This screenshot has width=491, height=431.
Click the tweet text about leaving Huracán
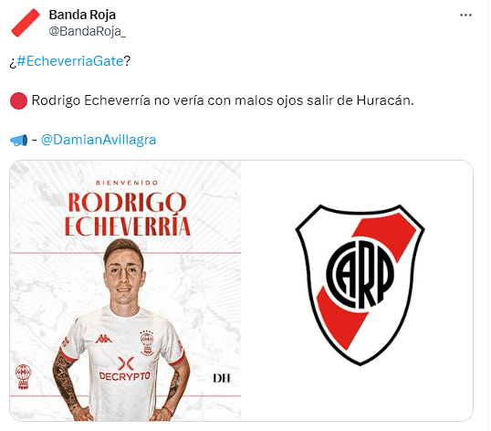[x=223, y=100]
